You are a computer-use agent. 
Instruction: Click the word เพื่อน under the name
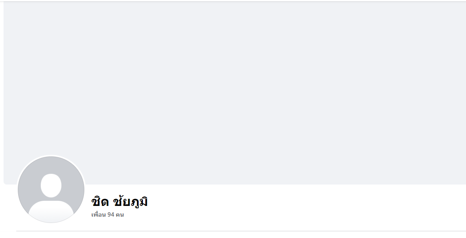(99, 215)
